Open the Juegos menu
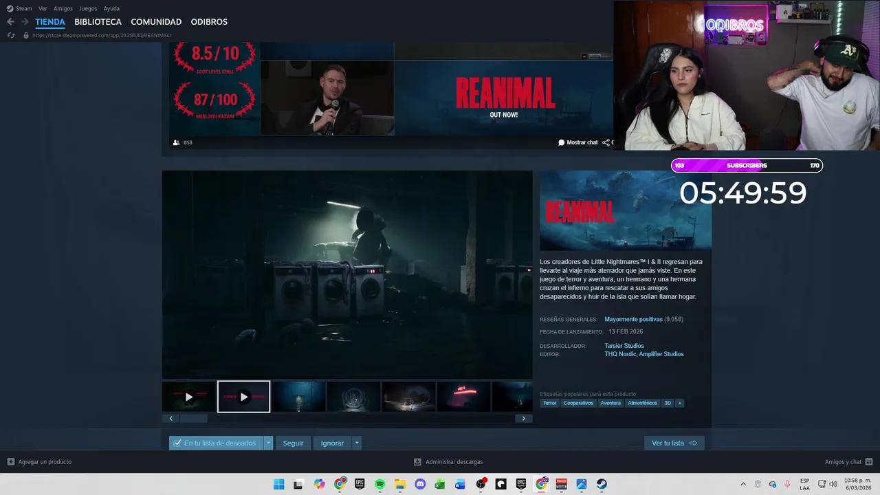Screen dimensions: 880x495 click(88, 8)
